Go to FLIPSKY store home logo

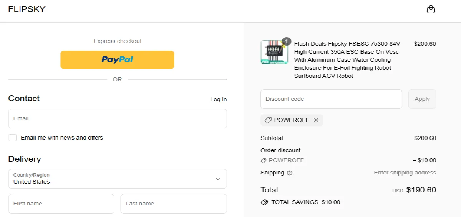tap(27, 9)
